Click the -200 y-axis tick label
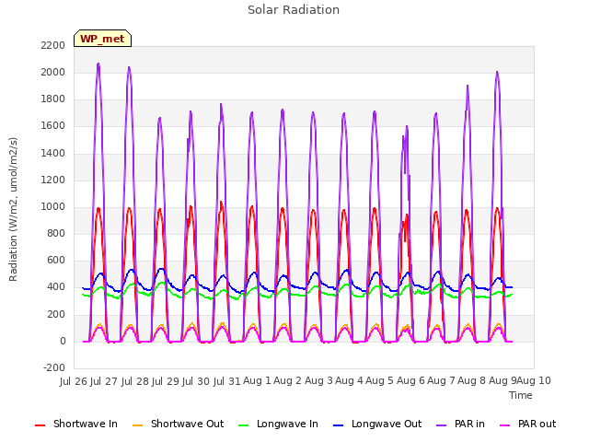Screen dimensions: 589x442 tap(54, 368)
